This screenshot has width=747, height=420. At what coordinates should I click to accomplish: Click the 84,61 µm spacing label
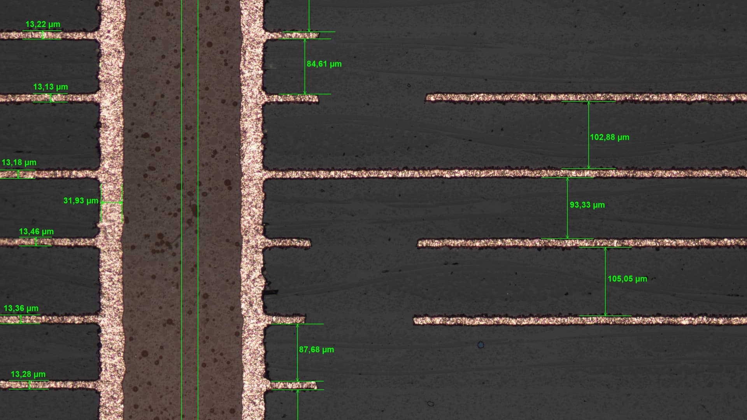click(x=324, y=64)
